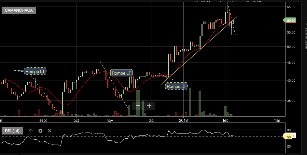307x155 pixels.
Task: Select the 'Rompe LT' annotation near sept
Action: 35,72
